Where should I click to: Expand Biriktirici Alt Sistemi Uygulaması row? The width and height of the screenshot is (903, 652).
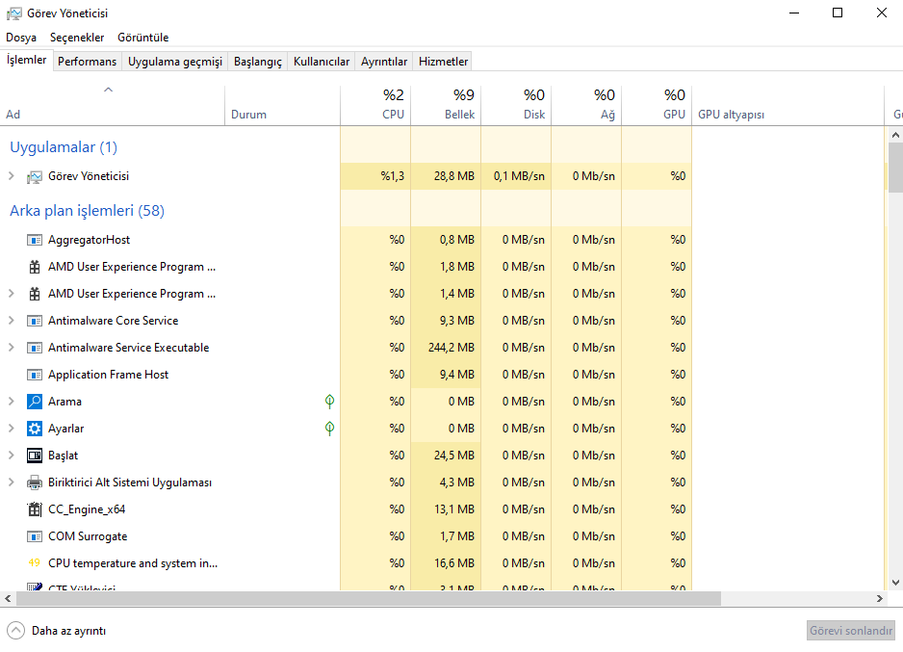11,482
